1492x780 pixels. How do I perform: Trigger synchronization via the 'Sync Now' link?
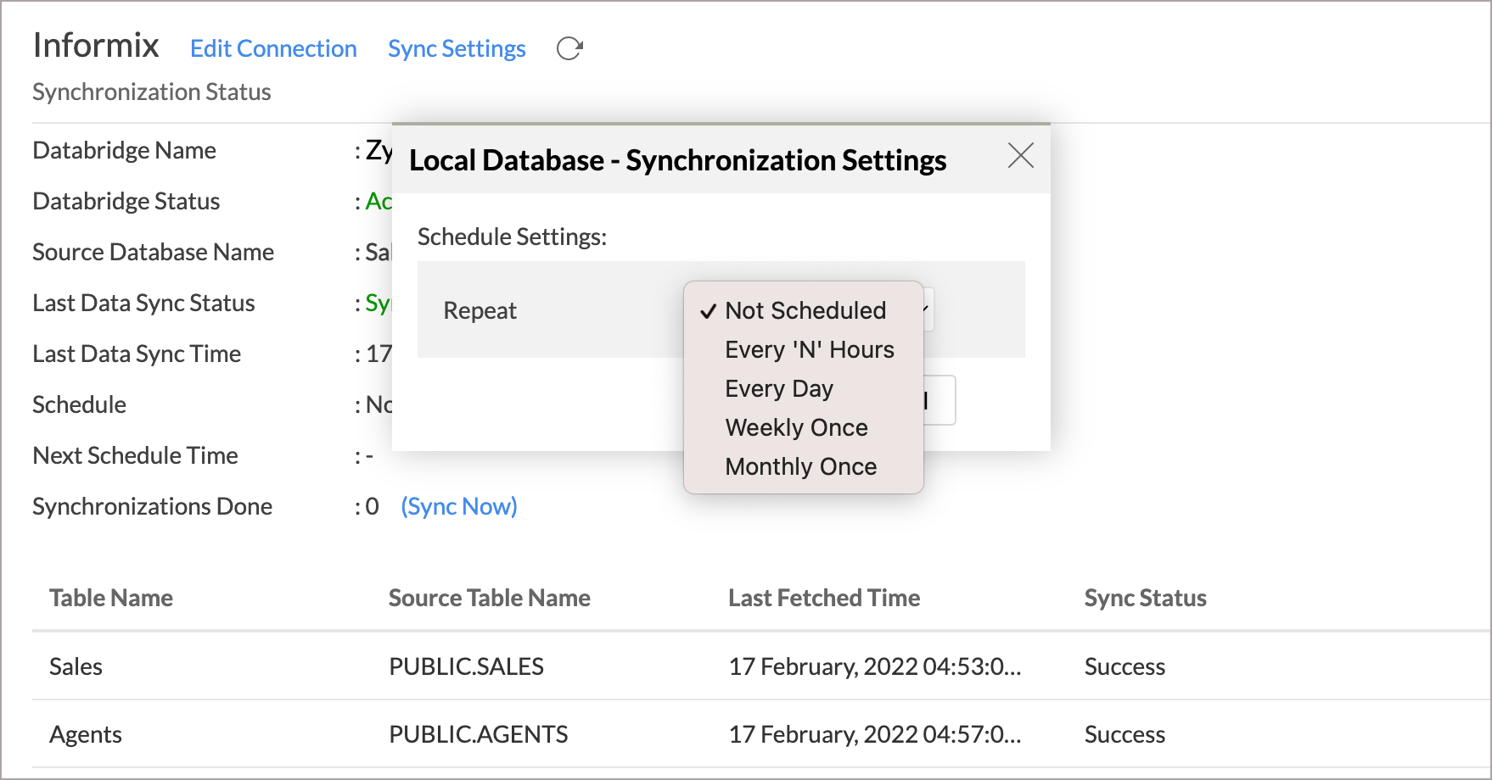(459, 506)
